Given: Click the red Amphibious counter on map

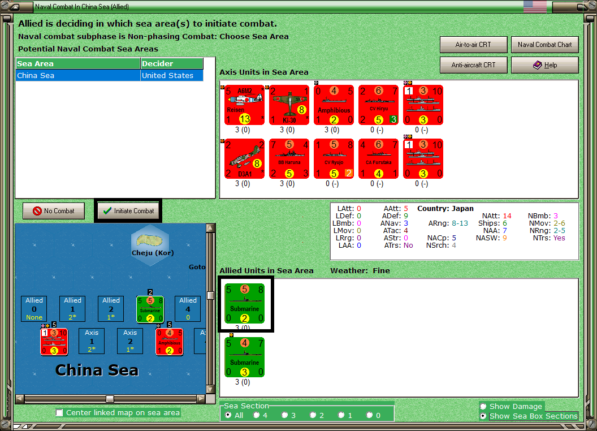Looking at the screenshot, I should point(170,342).
